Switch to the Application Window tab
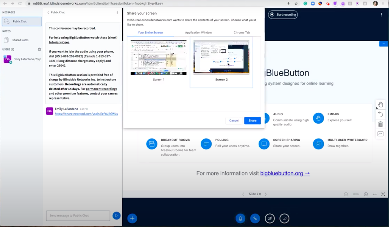 pyautogui.click(x=198, y=33)
